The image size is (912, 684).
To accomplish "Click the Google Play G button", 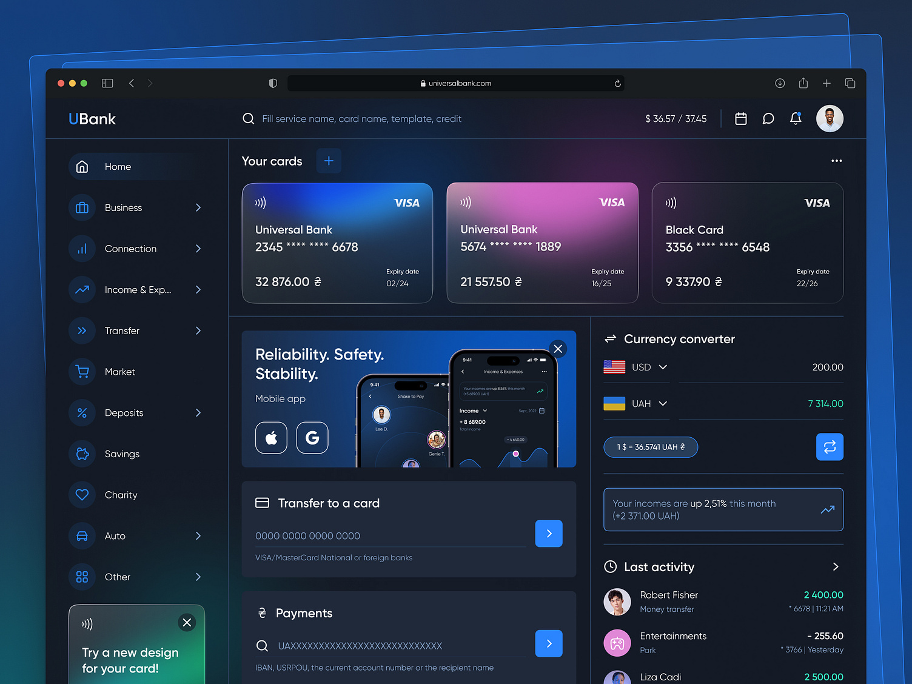I will tap(312, 438).
